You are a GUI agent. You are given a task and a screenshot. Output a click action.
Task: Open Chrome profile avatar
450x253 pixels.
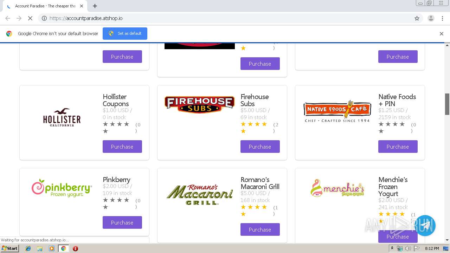[431, 18]
